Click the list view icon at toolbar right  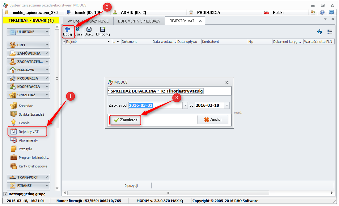(x=330, y=32)
